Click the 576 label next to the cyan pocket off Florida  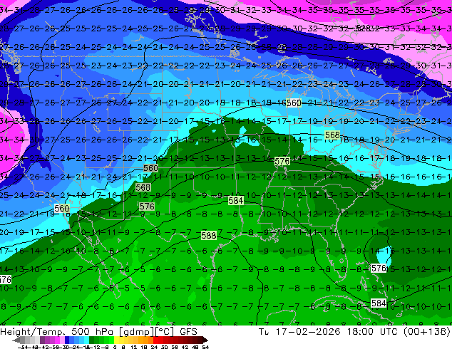pos(379,269)
